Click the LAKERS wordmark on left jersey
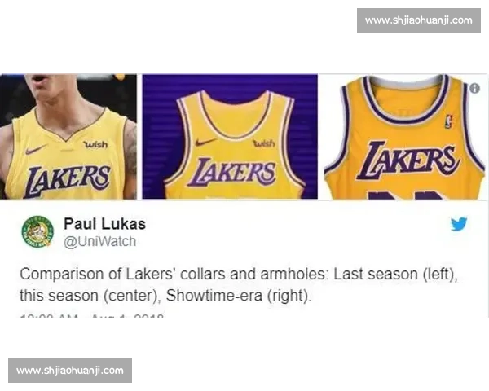489x391 pixels. coord(68,182)
